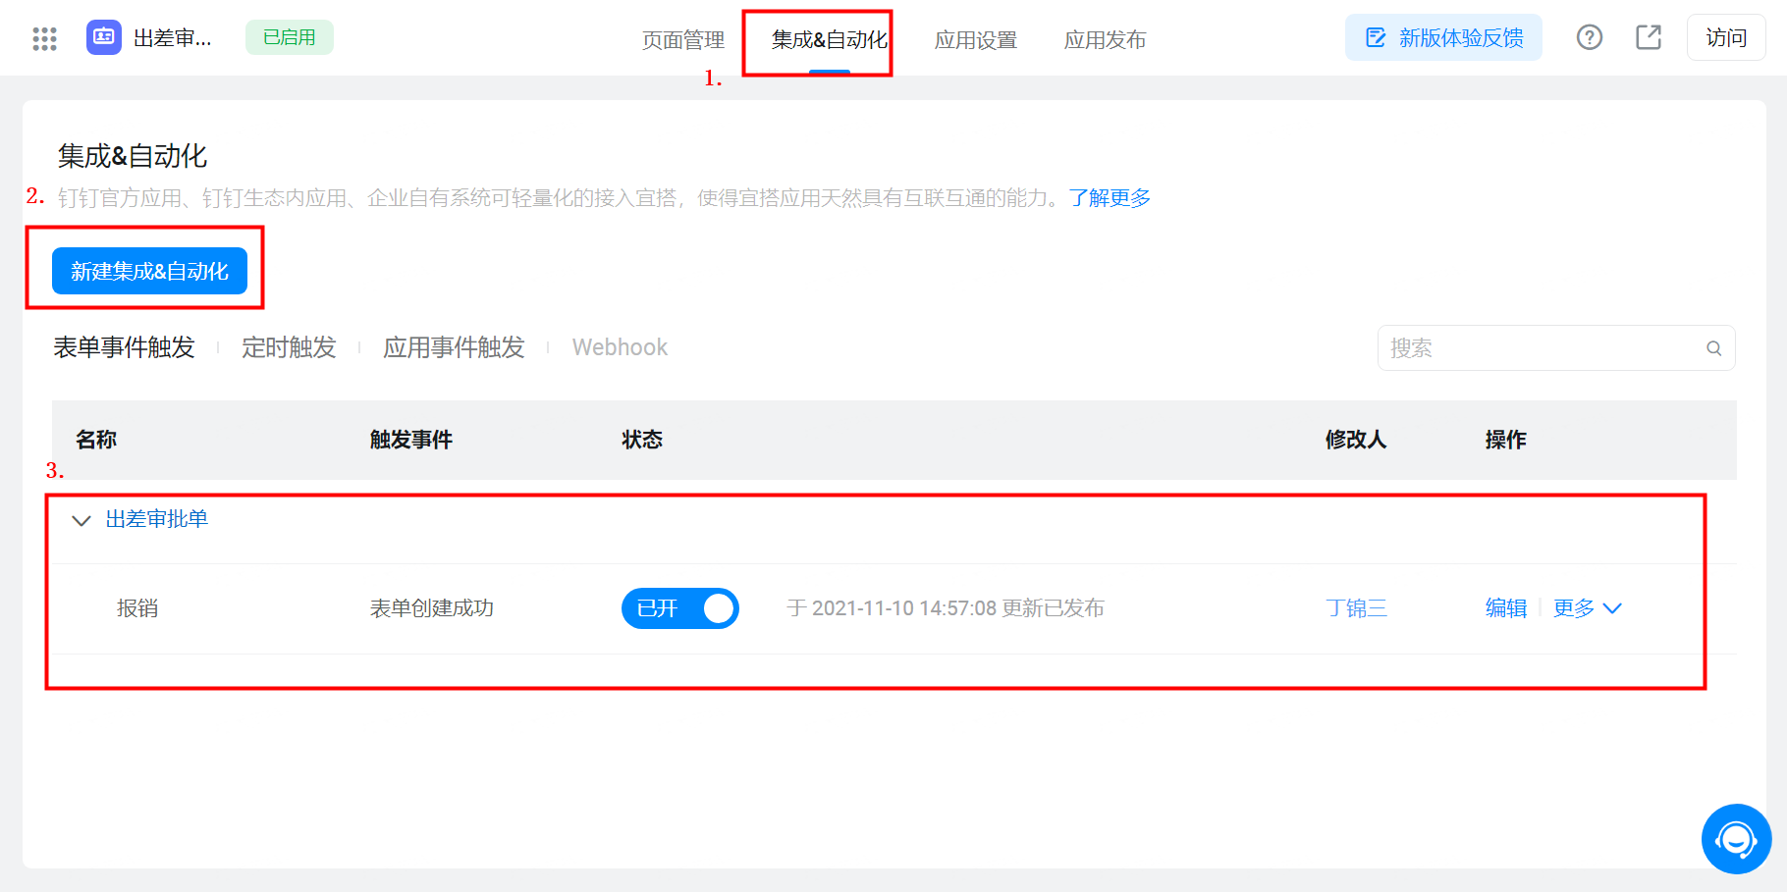
Task: Click the 新版体验反馈 button
Action: [x=1443, y=37]
